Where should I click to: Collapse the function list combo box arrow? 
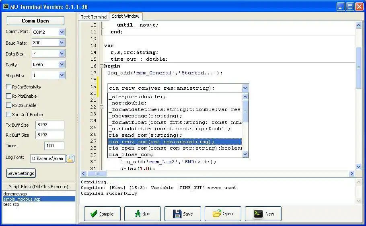click(245, 88)
